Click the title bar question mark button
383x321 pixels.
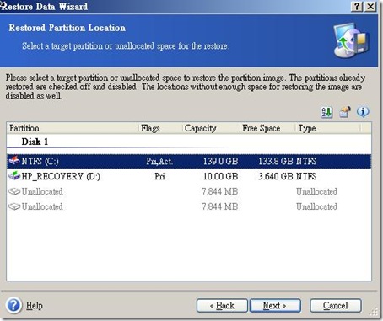pyautogui.click(x=357, y=6)
